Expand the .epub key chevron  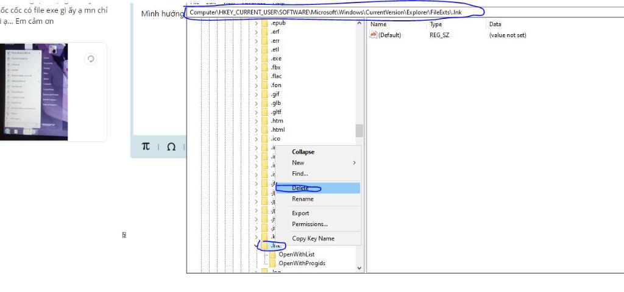pos(257,23)
